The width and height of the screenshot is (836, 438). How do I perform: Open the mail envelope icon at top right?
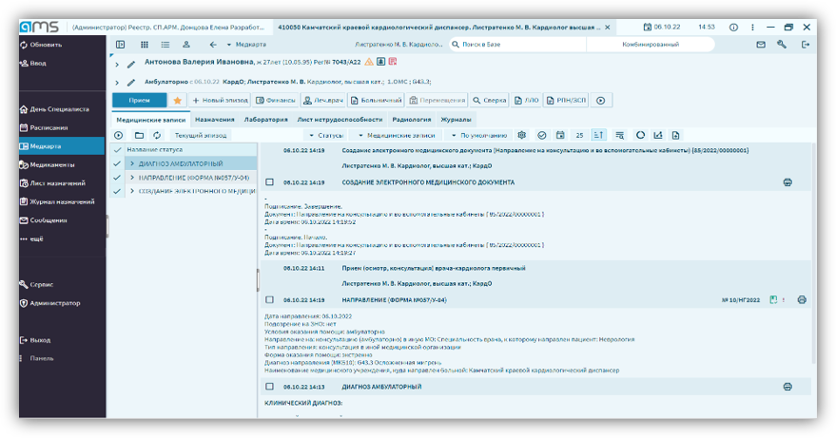pyautogui.click(x=761, y=45)
